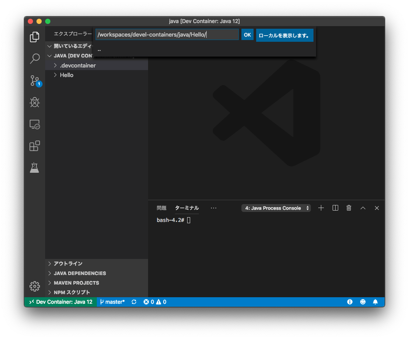Click the new terminal plus icon
This screenshot has width=409, height=339.
(x=321, y=208)
